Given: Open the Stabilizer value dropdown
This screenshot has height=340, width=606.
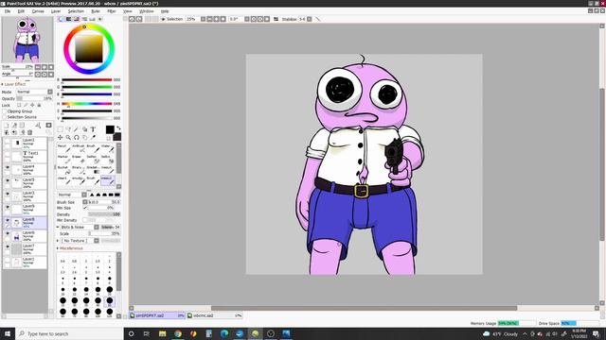Looking at the screenshot, I should tap(310, 19).
